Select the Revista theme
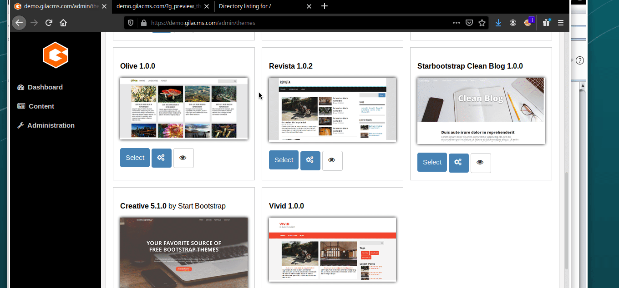619x288 pixels. point(284,160)
